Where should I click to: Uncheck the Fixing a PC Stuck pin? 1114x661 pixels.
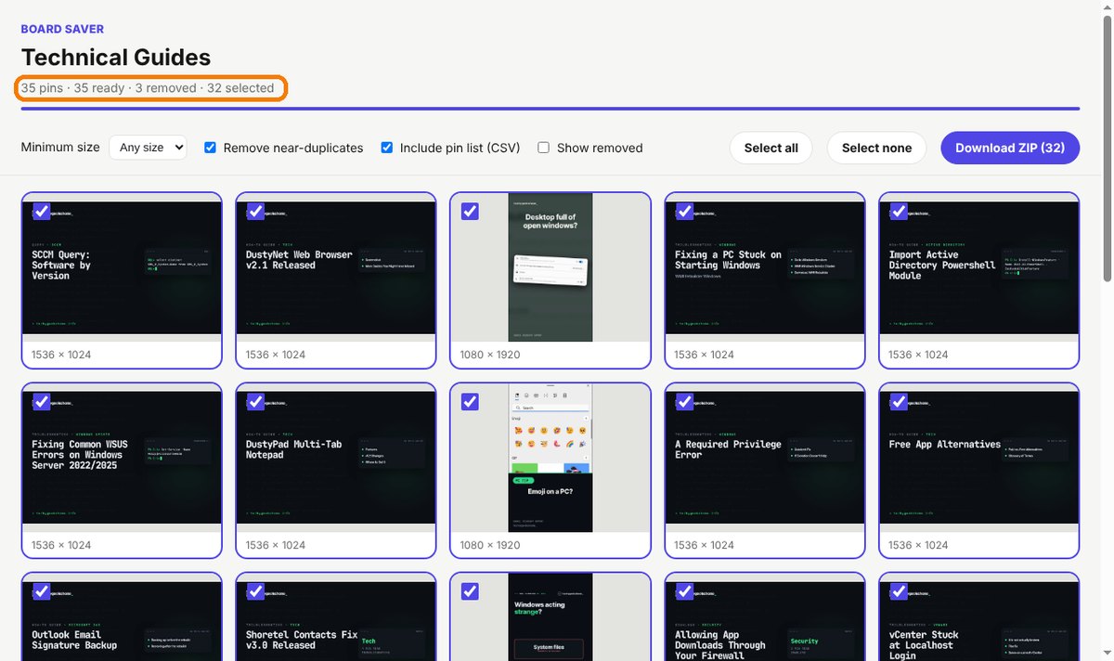(685, 212)
